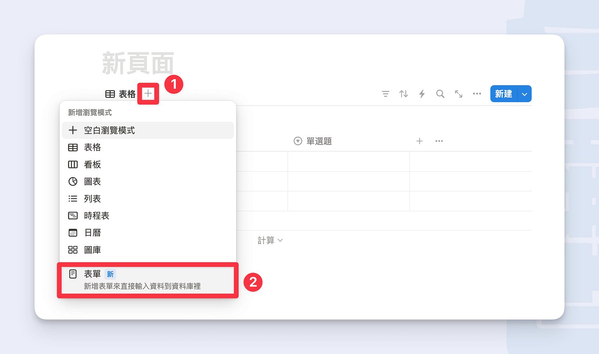Click the sort arrows icon
Screen dimensions: 599x354
pos(404,94)
